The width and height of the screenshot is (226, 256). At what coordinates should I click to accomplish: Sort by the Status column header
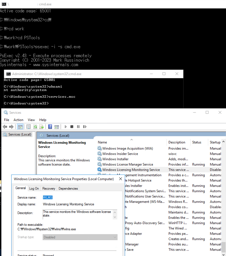click(x=199, y=142)
